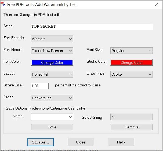Change the blue Font Color swatch
This screenshot has height=151, width=163.
click(52, 62)
